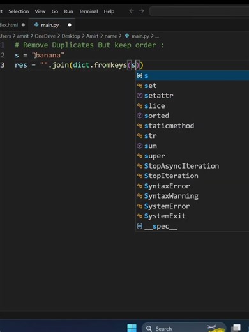This screenshot has height=332, width=249.
Task: Click the variable icon beside '__spec__'
Action: click(140, 226)
